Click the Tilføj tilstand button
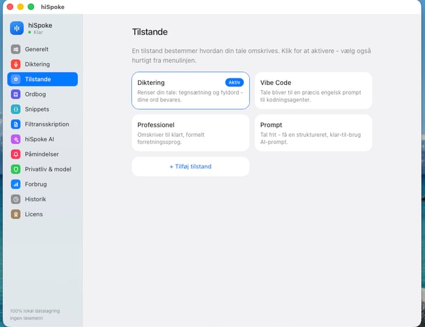The height and width of the screenshot is (327, 425). pyautogui.click(x=190, y=167)
